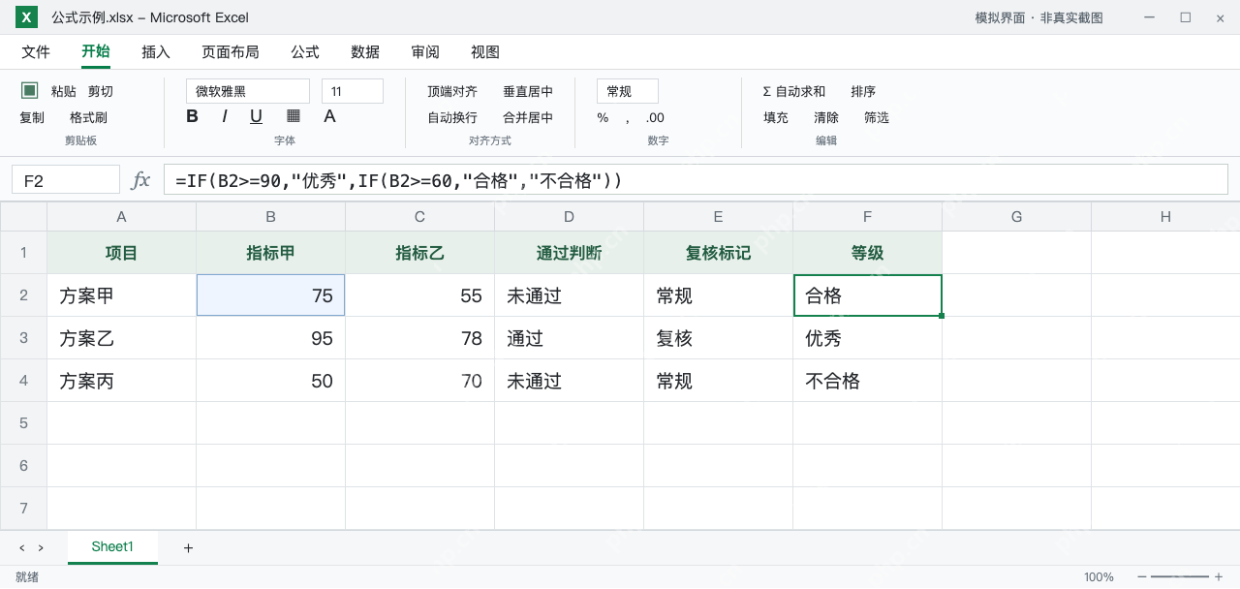The image size is (1240, 589).
Task: Select cell F2 containing 合格
Action: click(868, 295)
